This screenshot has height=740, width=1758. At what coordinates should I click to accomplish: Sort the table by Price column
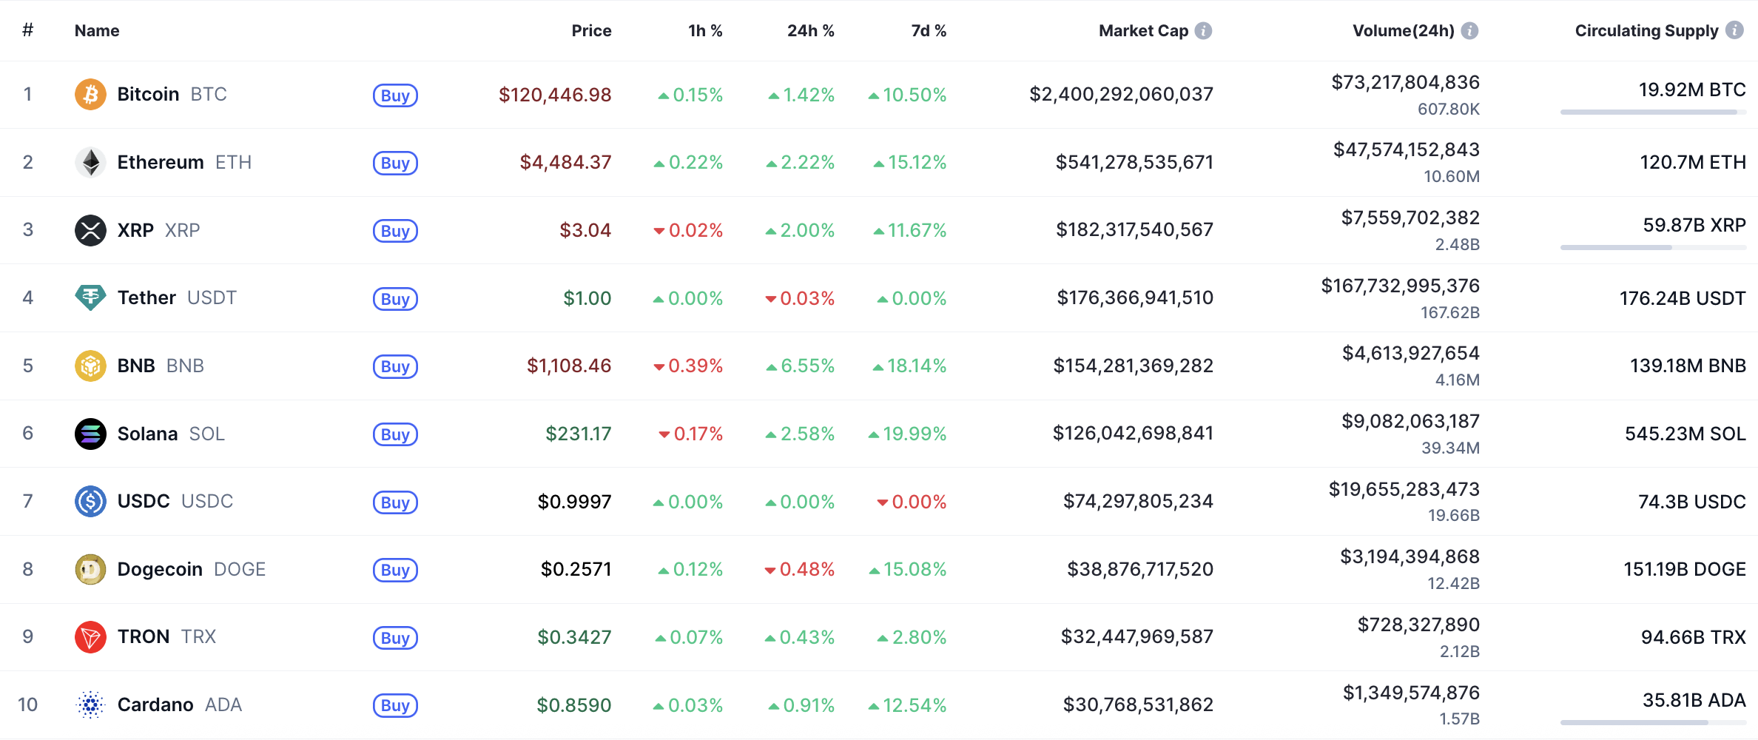pyautogui.click(x=591, y=31)
